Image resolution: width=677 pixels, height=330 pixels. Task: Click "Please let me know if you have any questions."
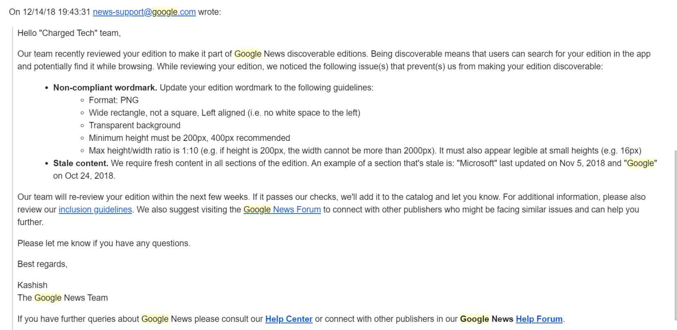tap(104, 243)
